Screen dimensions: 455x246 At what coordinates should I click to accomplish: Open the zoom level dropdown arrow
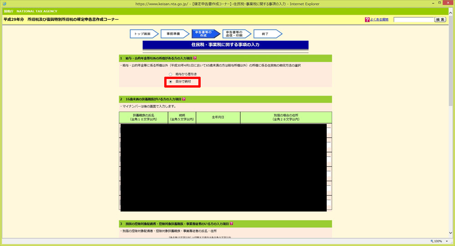tap(447, 241)
